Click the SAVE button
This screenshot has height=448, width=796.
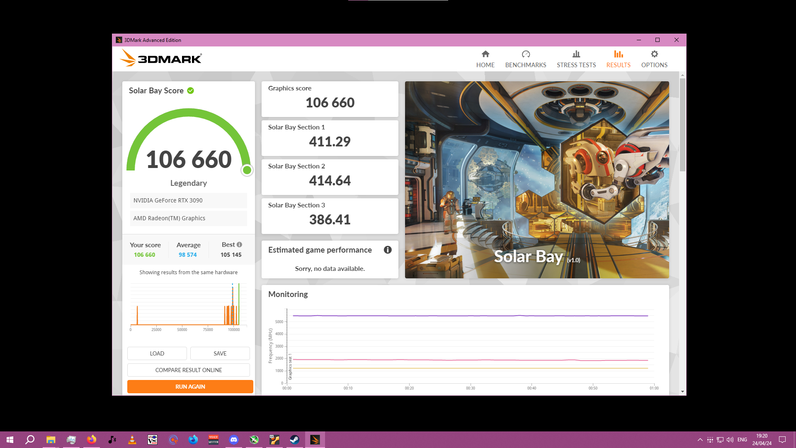pyautogui.click(x=220, y=353)
